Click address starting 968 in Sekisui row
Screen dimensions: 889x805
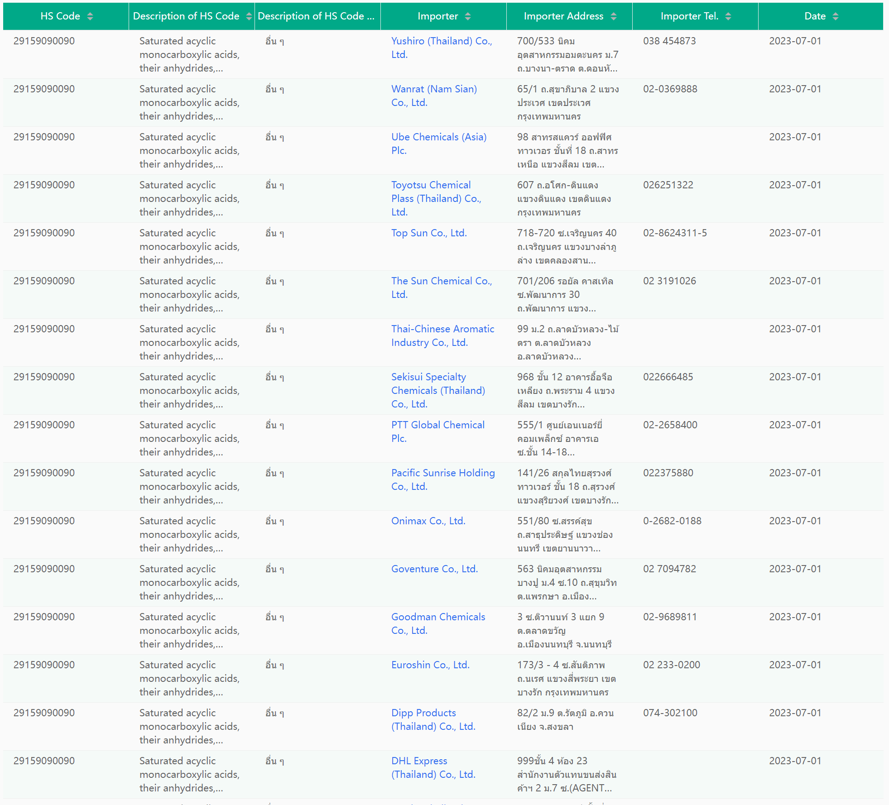pos(566,390)
